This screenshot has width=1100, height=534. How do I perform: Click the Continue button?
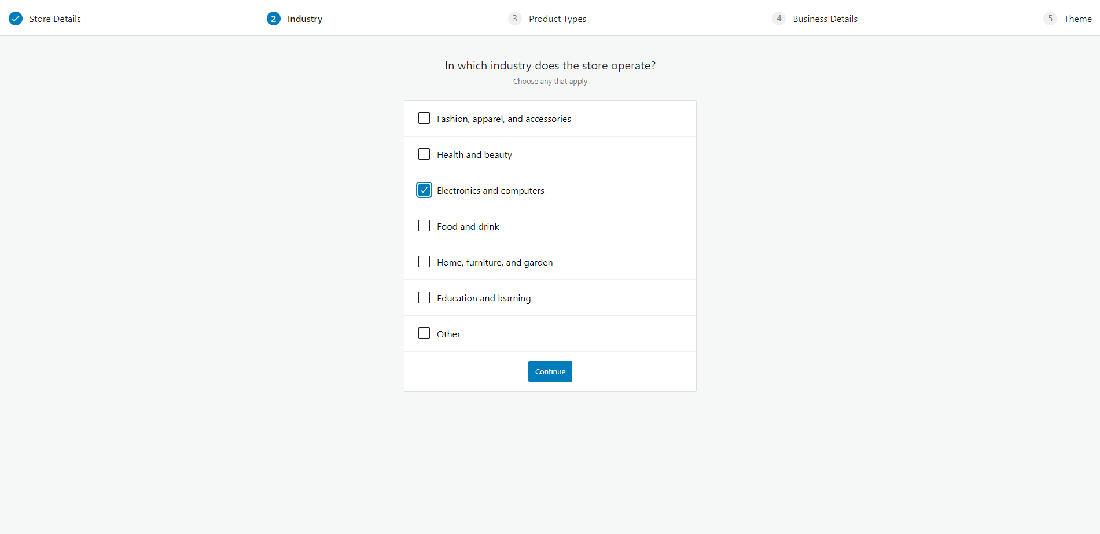click(550, 371)
